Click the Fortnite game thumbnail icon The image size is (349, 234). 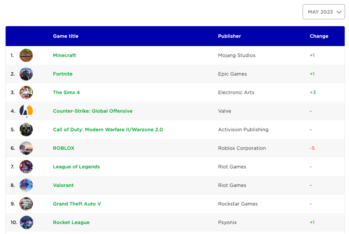click(26, 74)
